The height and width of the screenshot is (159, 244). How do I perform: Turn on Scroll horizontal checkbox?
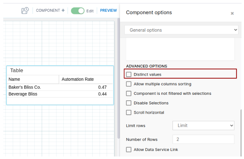[129, 113]
